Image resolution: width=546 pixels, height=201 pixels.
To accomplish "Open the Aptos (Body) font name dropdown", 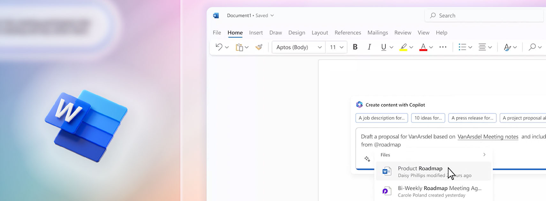I will (x=299, y=47).
